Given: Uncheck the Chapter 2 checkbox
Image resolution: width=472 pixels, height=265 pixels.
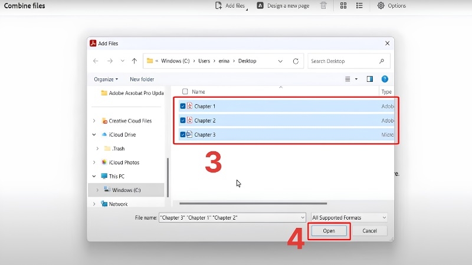Looking at the screenshot, I should (x=183, y=120).
